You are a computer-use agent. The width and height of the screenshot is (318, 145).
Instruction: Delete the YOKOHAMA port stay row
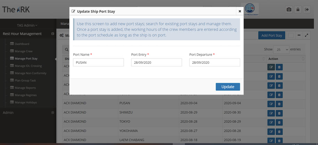click(279, 132)
